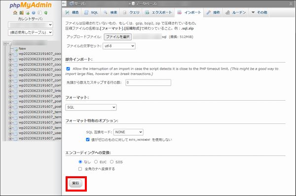Screen dimensions: 296x196
Task: Click the サーバ breadcrumb link text
Action: 80,3
